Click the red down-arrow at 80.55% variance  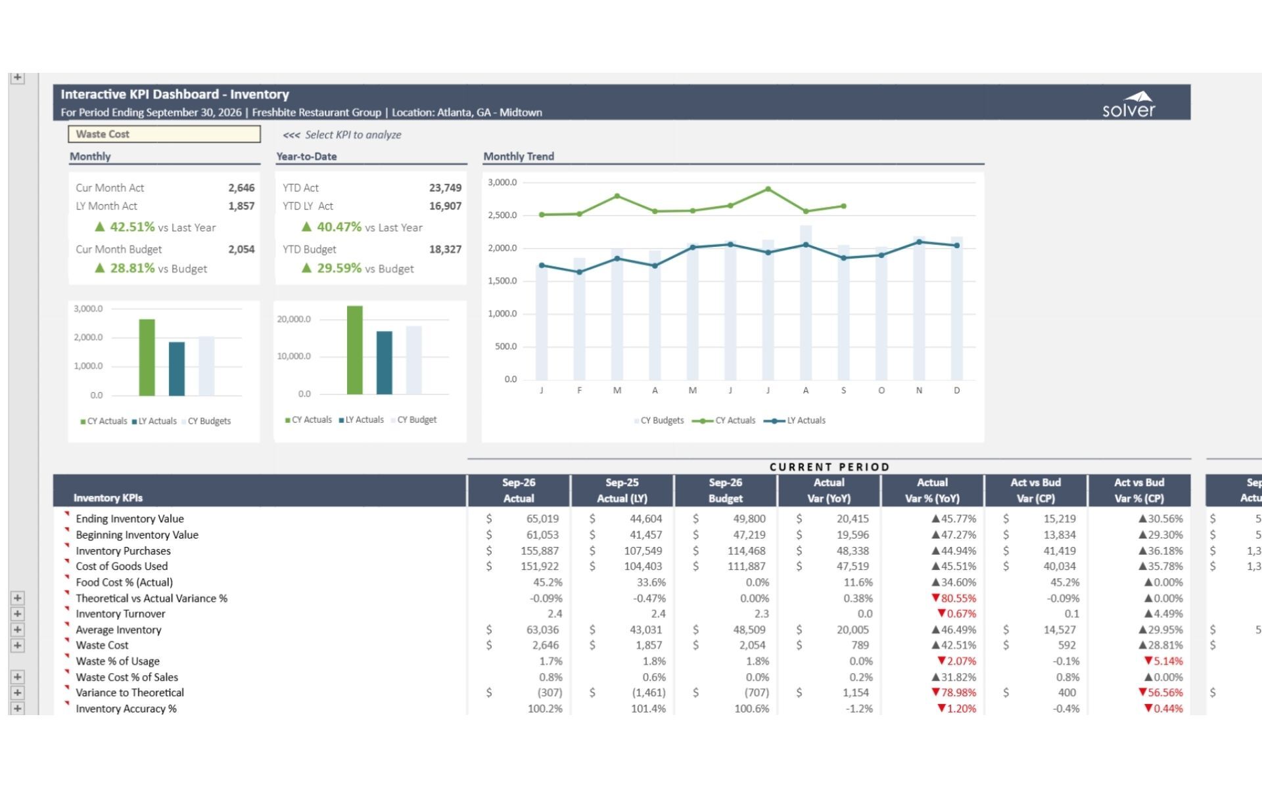click(x=936, y=598)
